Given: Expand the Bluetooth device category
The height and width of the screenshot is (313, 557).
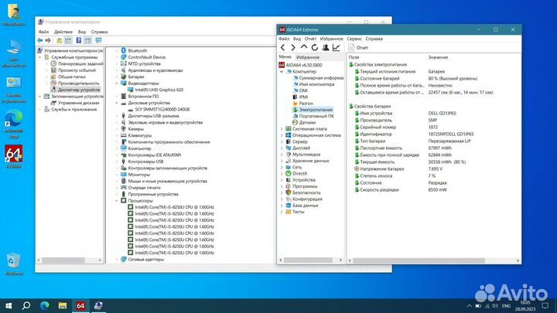Looking at the screenshot, I should pyautogui.click(x=118, y=51).
